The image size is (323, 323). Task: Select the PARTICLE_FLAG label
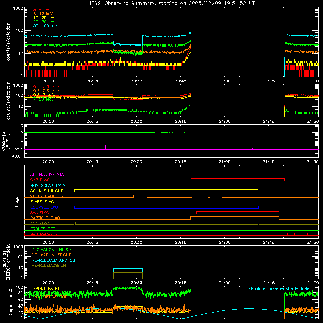(45, 218)
